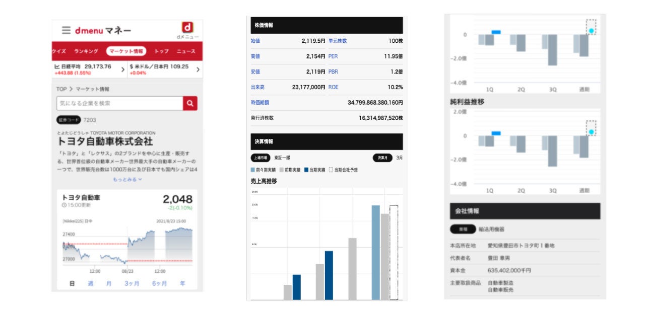Expand the company description with もっとみる
645x317 pixels.
point(127,179)
